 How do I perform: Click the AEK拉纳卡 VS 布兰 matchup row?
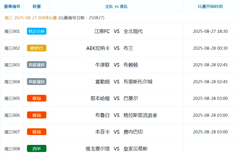click(x=116, y=48)
